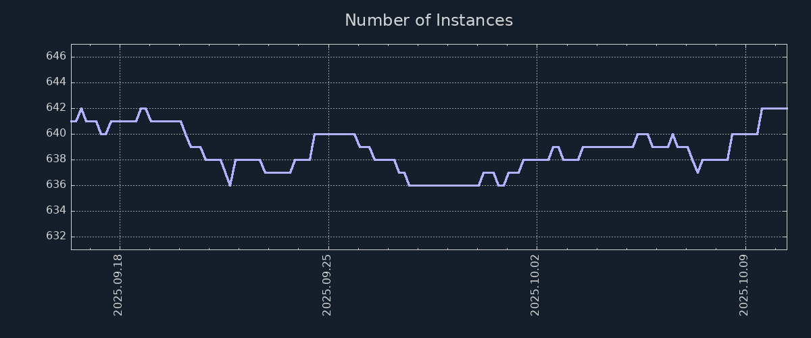Click the sharp dip to 636 before 2025.09.25
This screenshot has height=338, width=811.
pyautogui.click(x=230, y=185)
